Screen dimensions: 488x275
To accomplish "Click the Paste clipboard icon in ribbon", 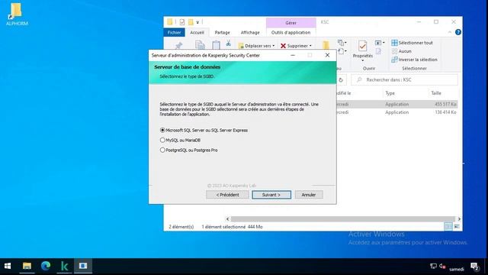I will click(216, 45).
